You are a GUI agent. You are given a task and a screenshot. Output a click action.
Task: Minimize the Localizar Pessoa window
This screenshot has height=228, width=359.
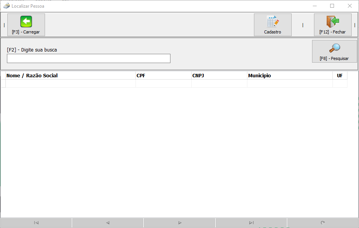click(315, 6)
